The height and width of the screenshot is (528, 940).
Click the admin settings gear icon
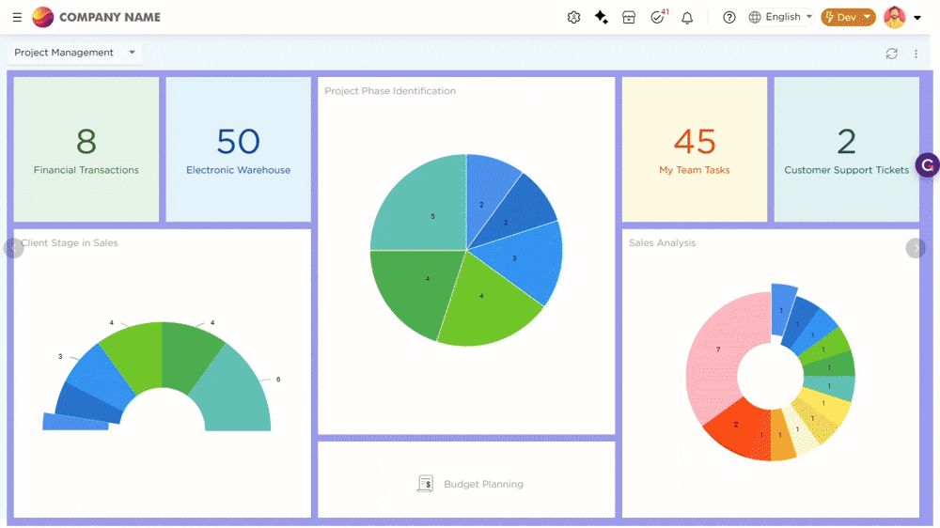(573, 17)
